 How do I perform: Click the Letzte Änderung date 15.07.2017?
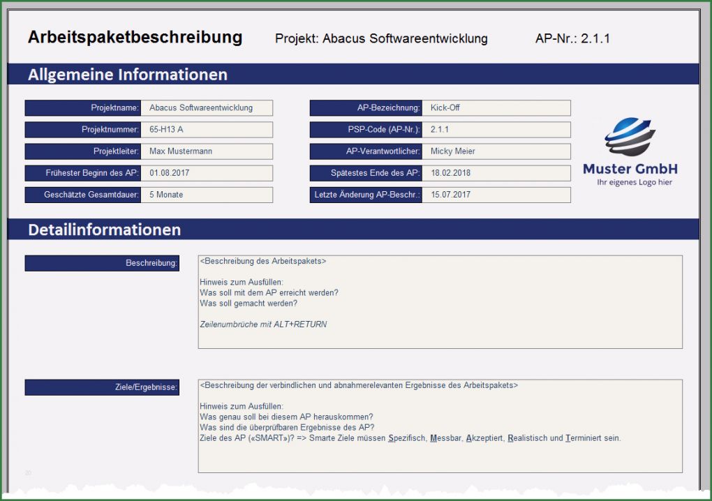pyautogui.click(x=496, y=195)
